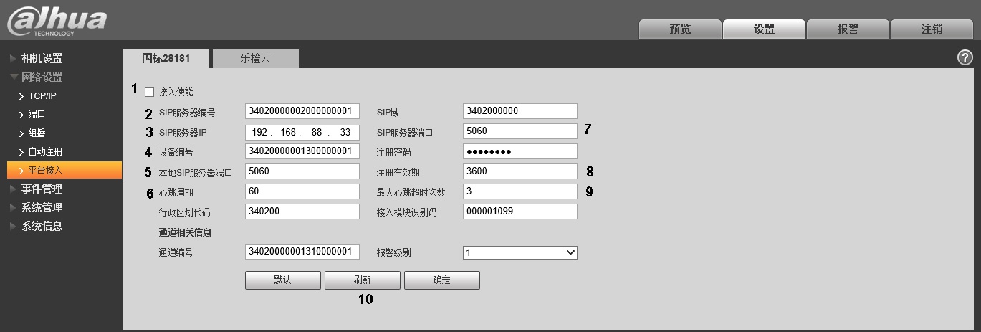Focus the SIP服务器端口 input field

point(520,131)
